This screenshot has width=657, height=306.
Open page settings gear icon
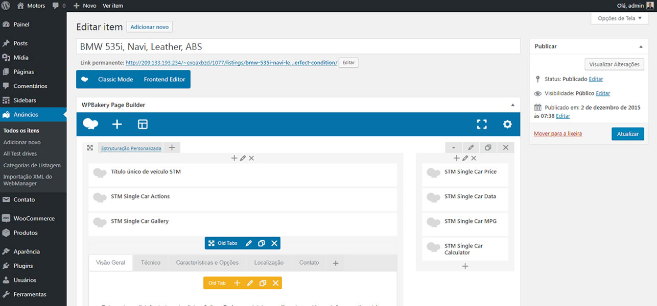coord(507,124)
